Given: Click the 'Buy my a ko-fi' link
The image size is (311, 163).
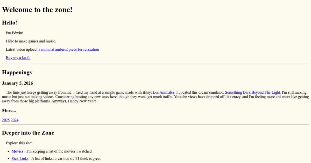Looking at the screenshot, I should (18, 58).
